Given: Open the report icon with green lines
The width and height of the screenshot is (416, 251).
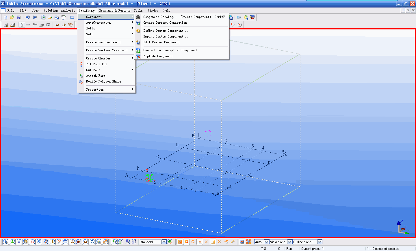Looking at the screenshot, I should click(x=43, y=17).
